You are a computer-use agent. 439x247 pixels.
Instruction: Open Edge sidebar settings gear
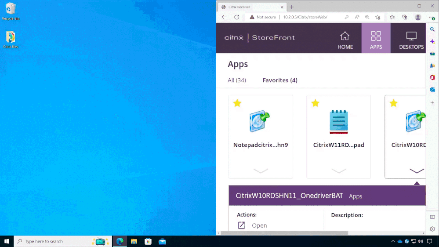(x=432, y=229)
